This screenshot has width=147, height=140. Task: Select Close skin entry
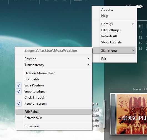(x=54, y=126)
